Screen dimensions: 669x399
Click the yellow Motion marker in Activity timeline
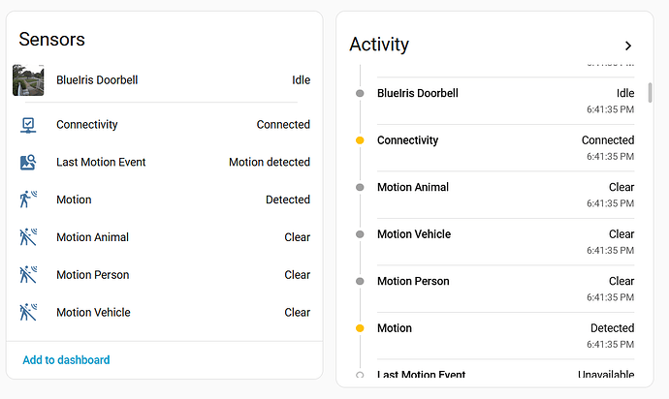(x=360, y=328)
